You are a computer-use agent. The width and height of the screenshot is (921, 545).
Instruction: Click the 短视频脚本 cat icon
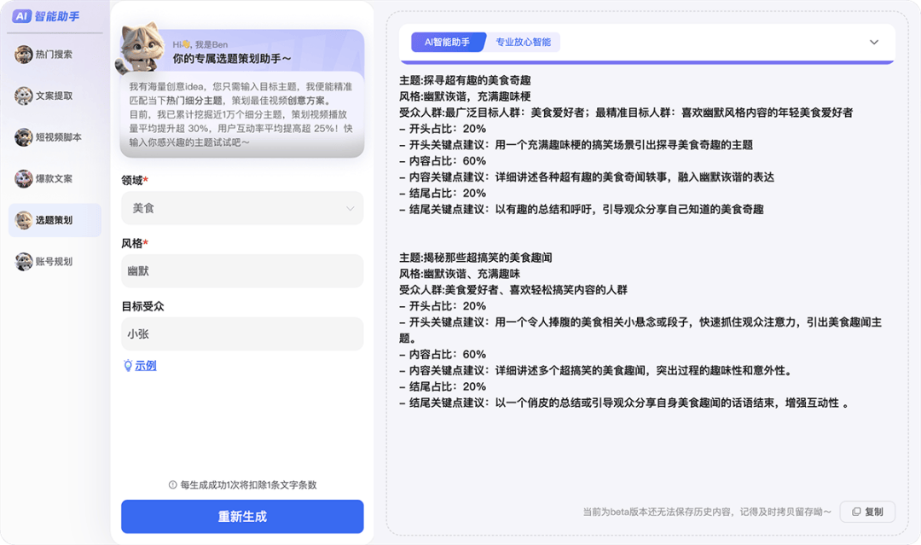coord(23,137)
